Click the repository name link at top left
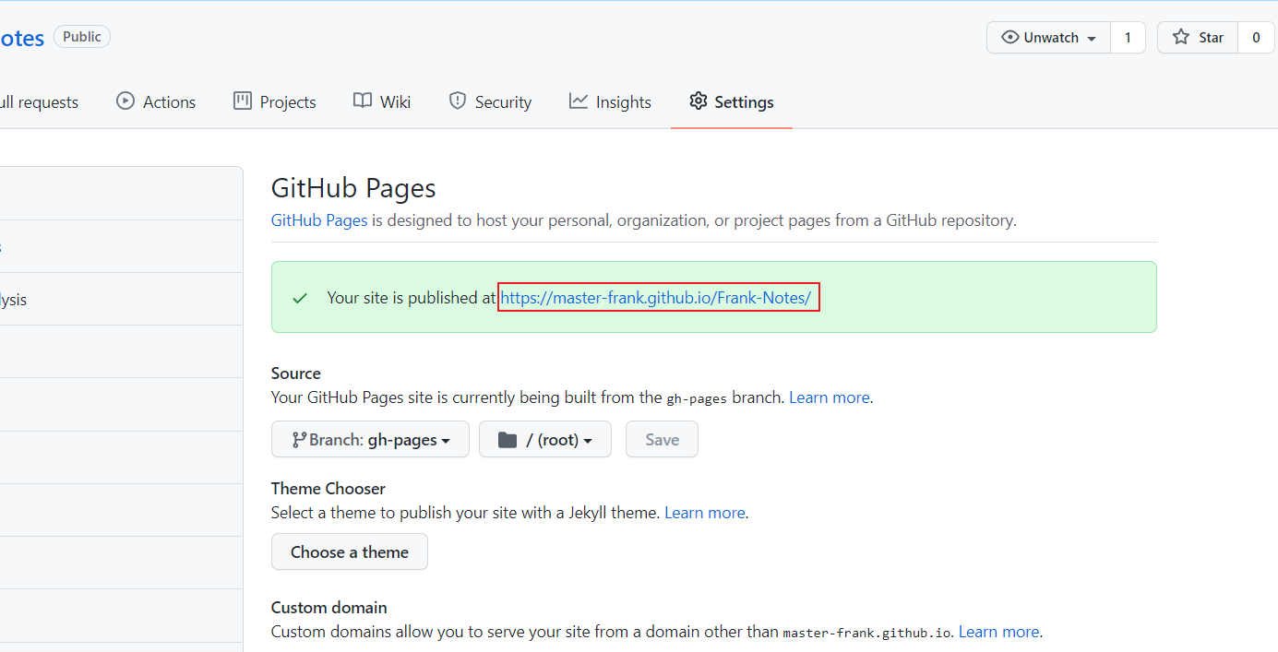 (21, 38)
